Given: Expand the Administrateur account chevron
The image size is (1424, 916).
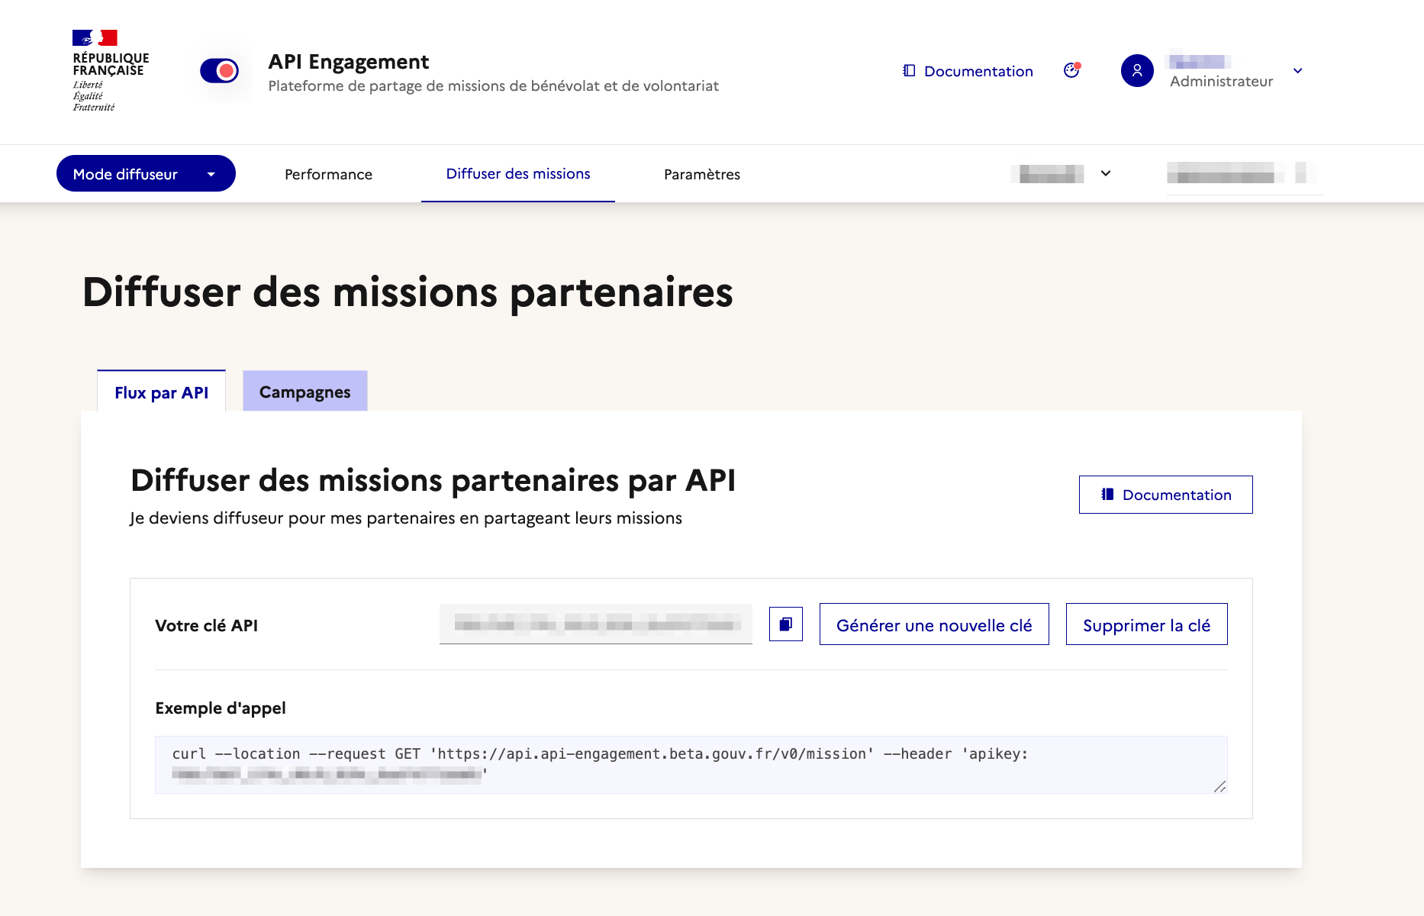Looking at the screenshot, I should (1297, 71).
